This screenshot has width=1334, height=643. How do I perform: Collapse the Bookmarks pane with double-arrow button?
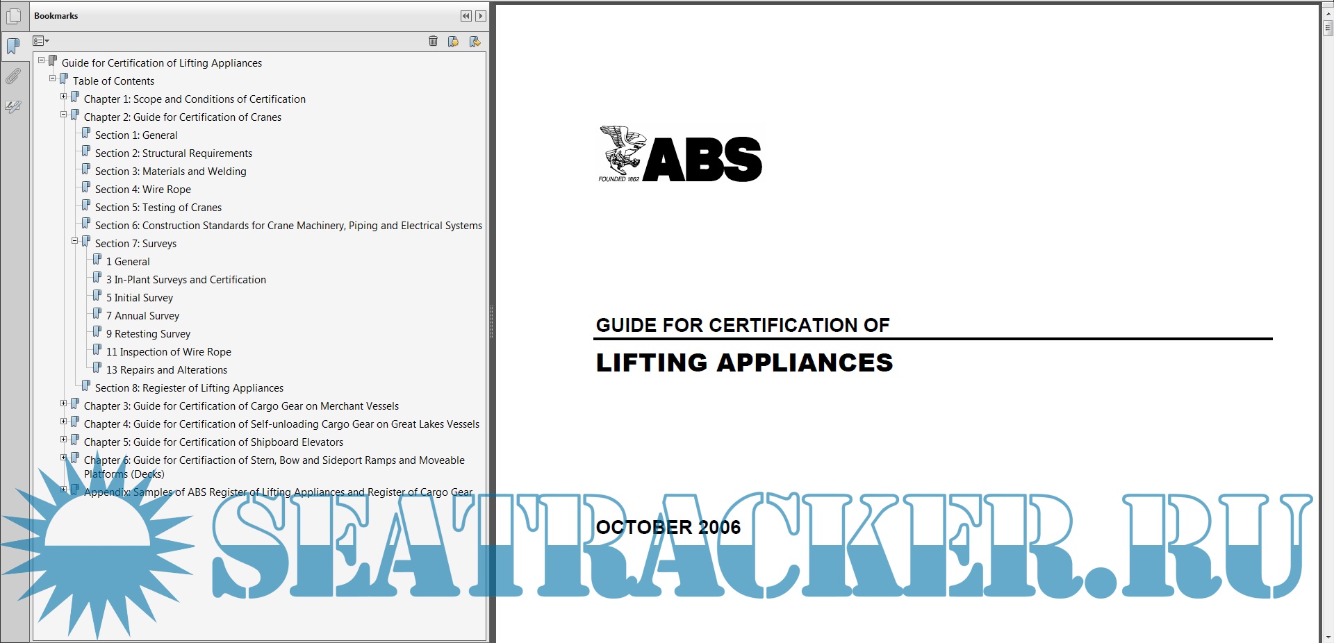click(466, 16)
